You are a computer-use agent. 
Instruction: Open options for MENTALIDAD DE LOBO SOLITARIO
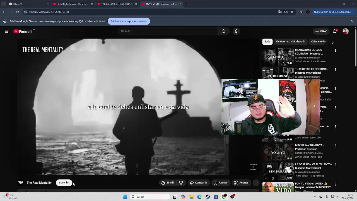pos(336,51)
